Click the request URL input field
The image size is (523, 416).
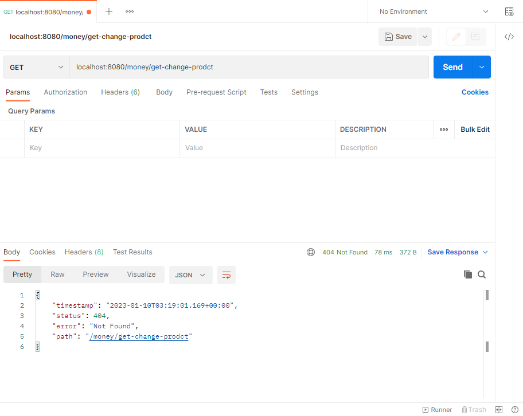pyautogui.click(x=249, y=68)
